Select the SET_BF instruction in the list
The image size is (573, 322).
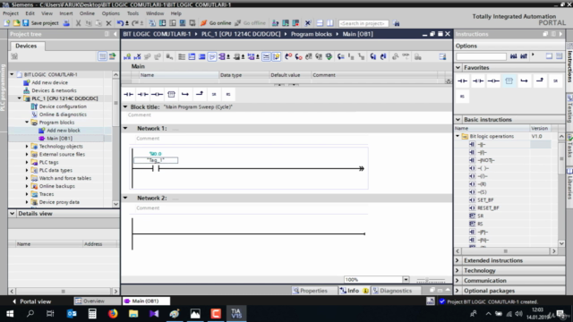pos(485,200)
